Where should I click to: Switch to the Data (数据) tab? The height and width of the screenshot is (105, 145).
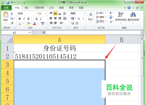point(61,8)
